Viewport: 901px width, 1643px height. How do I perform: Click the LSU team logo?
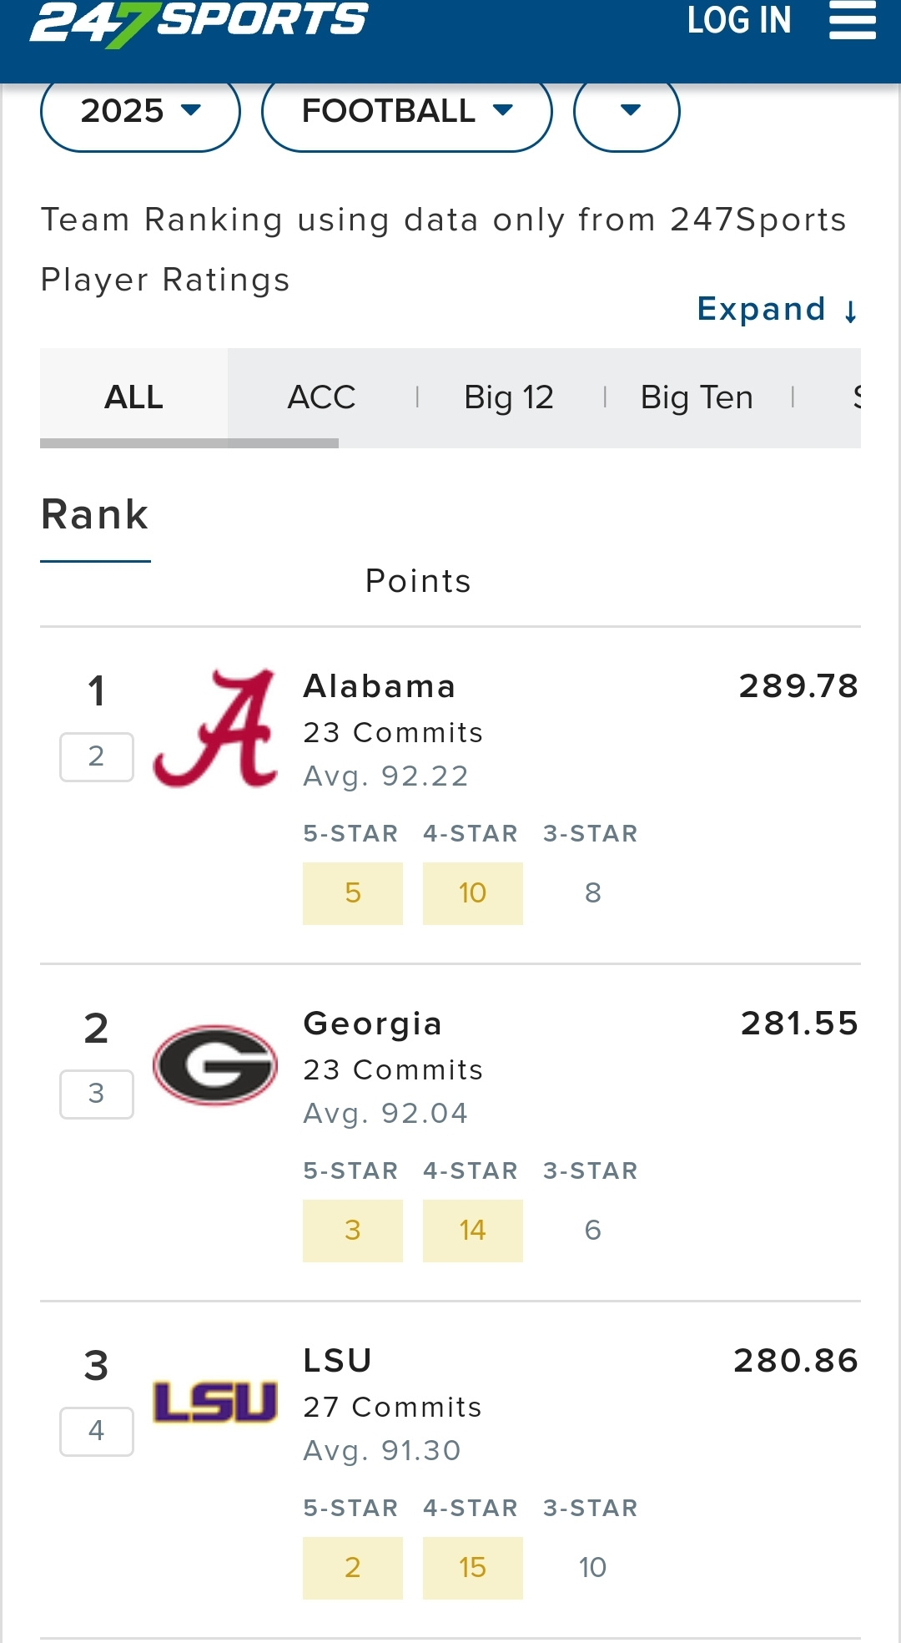click(x=215, y=1402)
